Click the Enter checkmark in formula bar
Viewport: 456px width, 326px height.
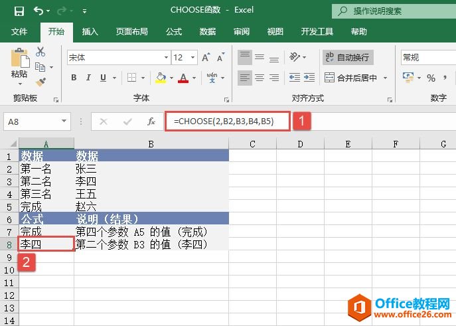(127, 122)
